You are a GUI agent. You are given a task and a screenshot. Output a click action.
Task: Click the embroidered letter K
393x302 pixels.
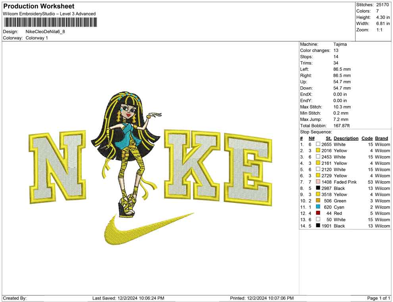coord(192,164)
